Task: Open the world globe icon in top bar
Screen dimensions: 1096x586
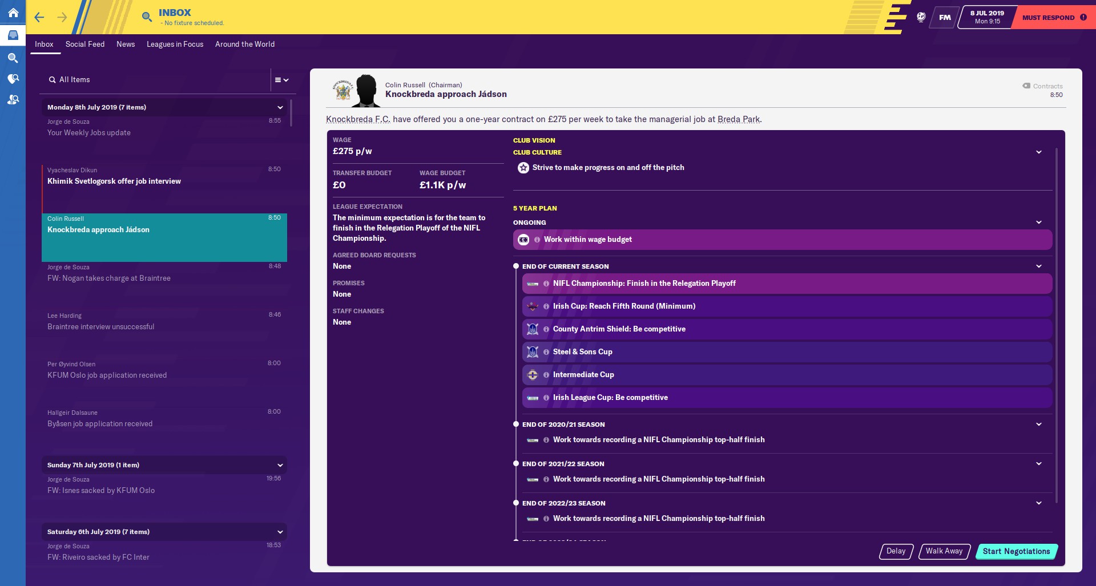Action: click(921, 17)
